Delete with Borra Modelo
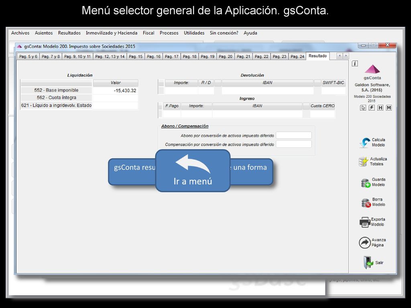Screen dimensions: 411x308 coord(373,202)
